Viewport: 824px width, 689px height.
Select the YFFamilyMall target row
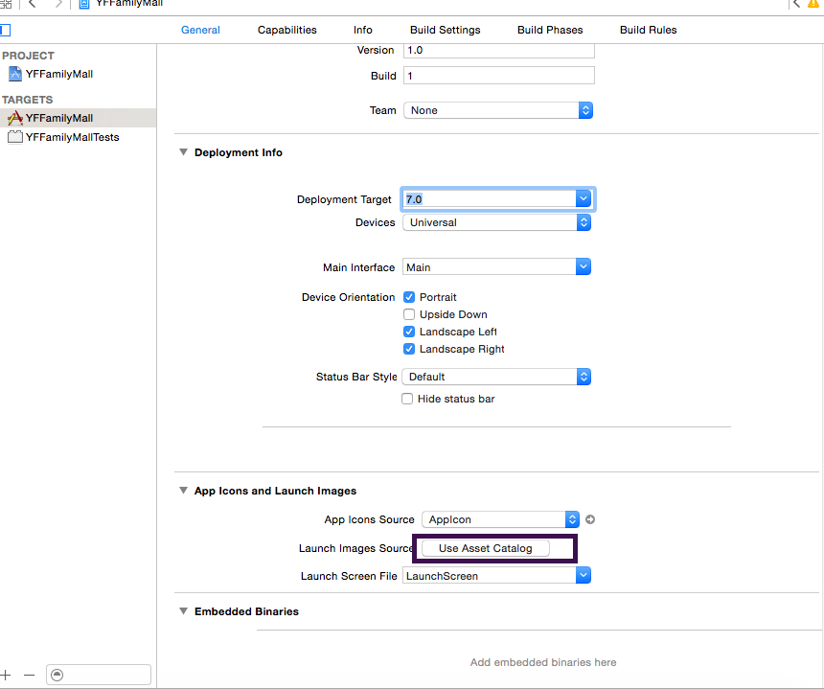(78, 118)
